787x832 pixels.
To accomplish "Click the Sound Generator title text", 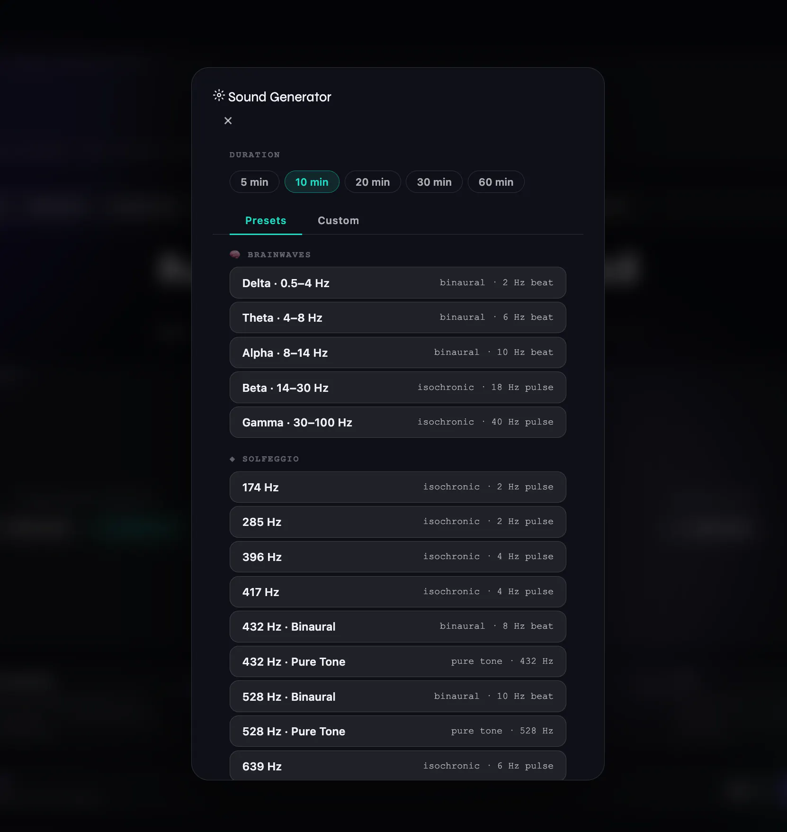I will [279, 97].
